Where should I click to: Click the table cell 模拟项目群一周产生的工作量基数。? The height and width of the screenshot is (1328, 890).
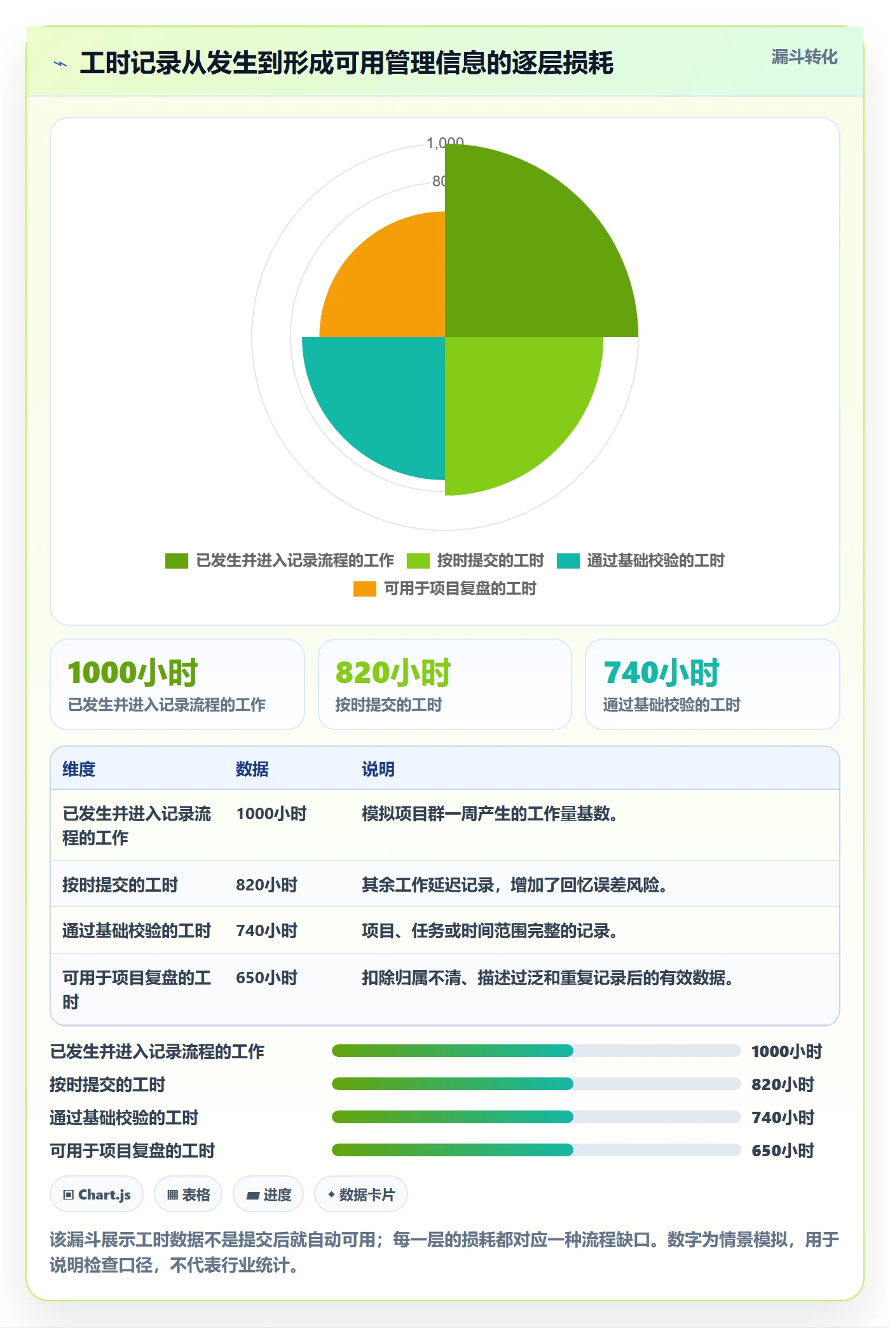pyautogui.click(x=490, y=813)
